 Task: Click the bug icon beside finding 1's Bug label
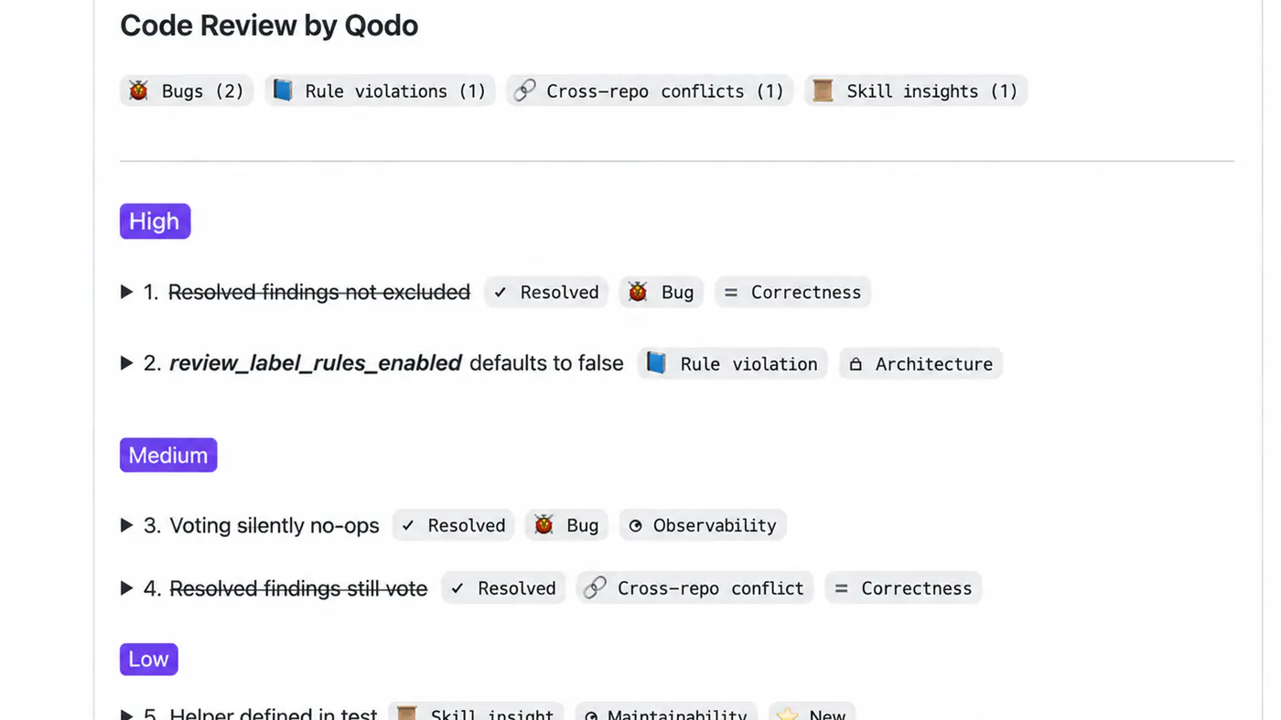(x=638, y=292)
